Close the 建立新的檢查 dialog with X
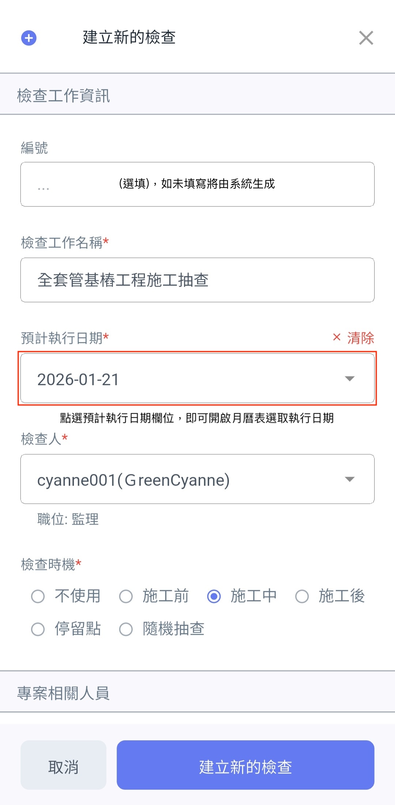395x805 pixels. pyautogui.click(x=366, y=38)
